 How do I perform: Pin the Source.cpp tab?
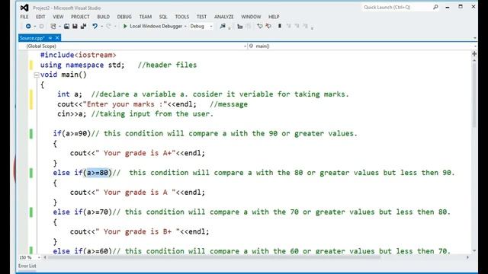click(x=50, y=38)
